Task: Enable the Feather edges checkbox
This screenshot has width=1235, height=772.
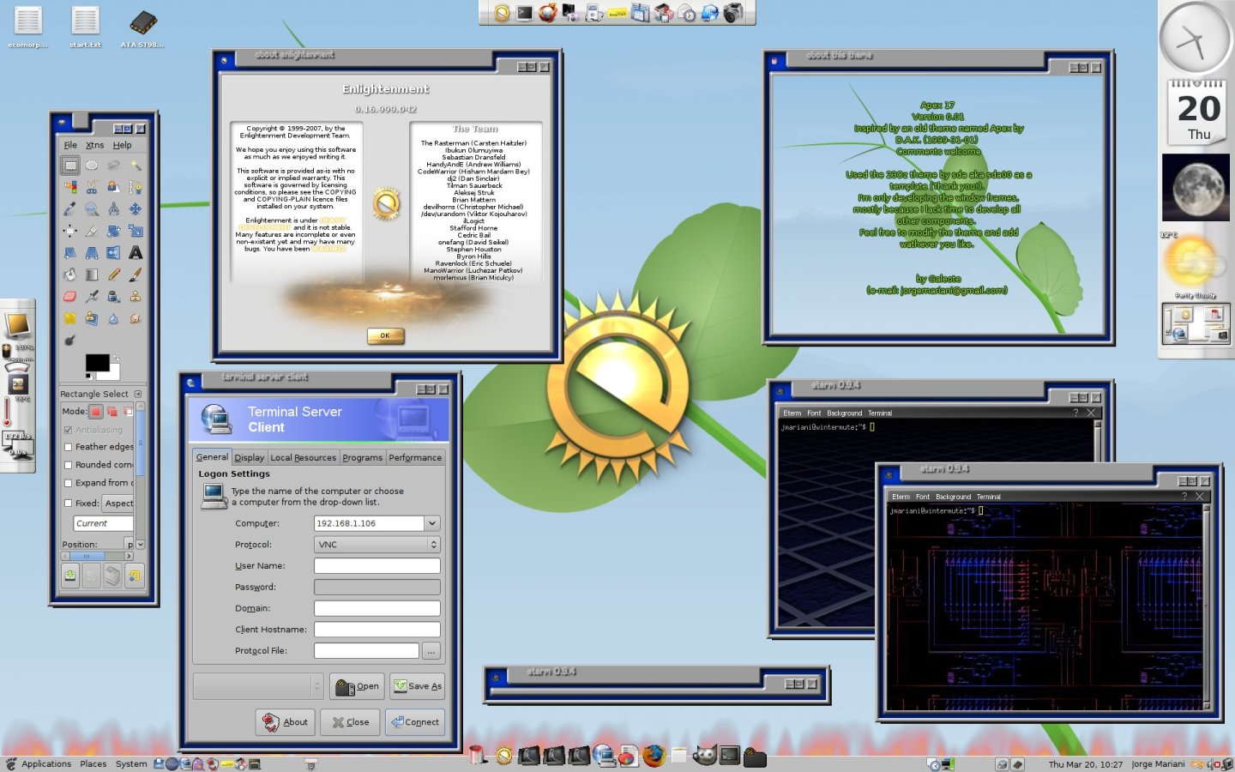Action: (x=68, y=447)
